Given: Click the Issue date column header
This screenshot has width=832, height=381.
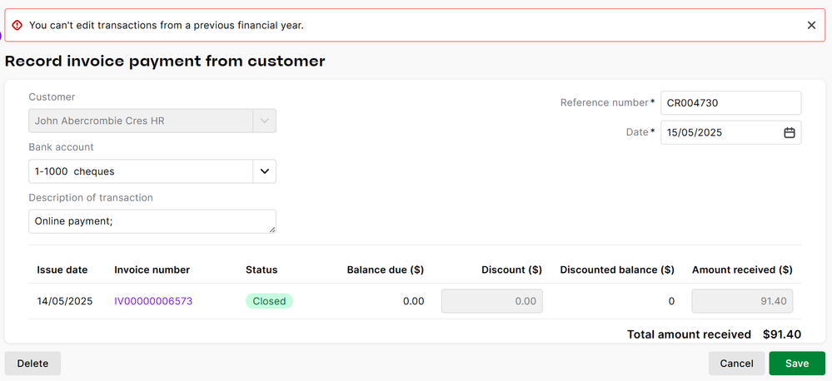Looking at the screenshot, I should (62, 270).
